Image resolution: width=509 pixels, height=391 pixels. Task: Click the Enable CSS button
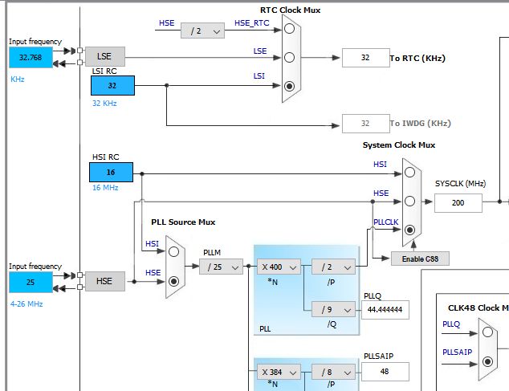pyautogui.click(x=420, y=259)
